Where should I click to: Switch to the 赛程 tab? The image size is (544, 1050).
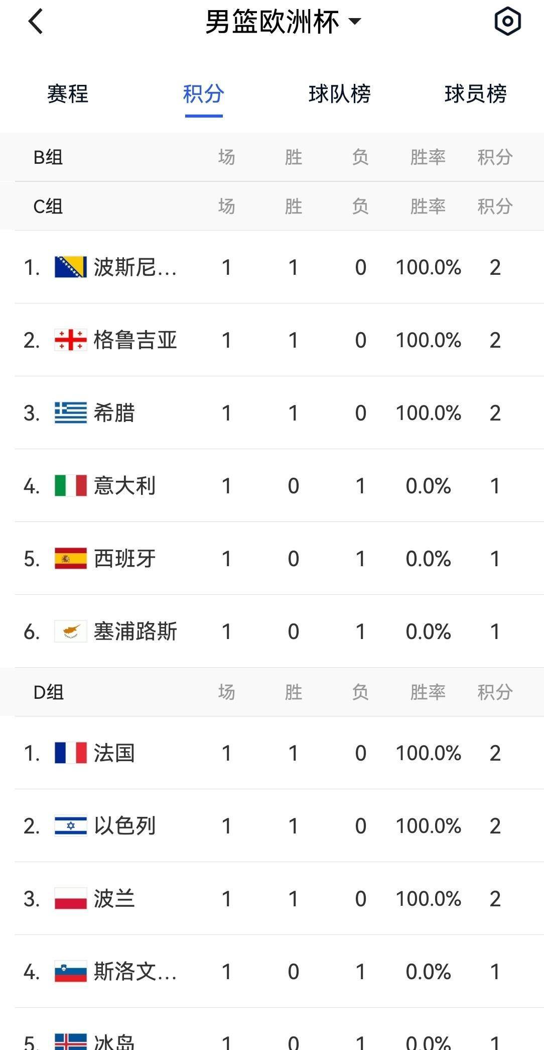coord(68,94)
